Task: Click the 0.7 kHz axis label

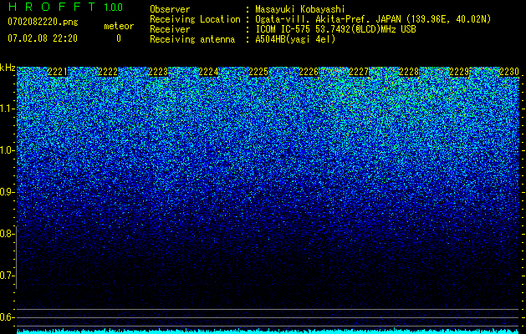Action: [x=6, y=276]
